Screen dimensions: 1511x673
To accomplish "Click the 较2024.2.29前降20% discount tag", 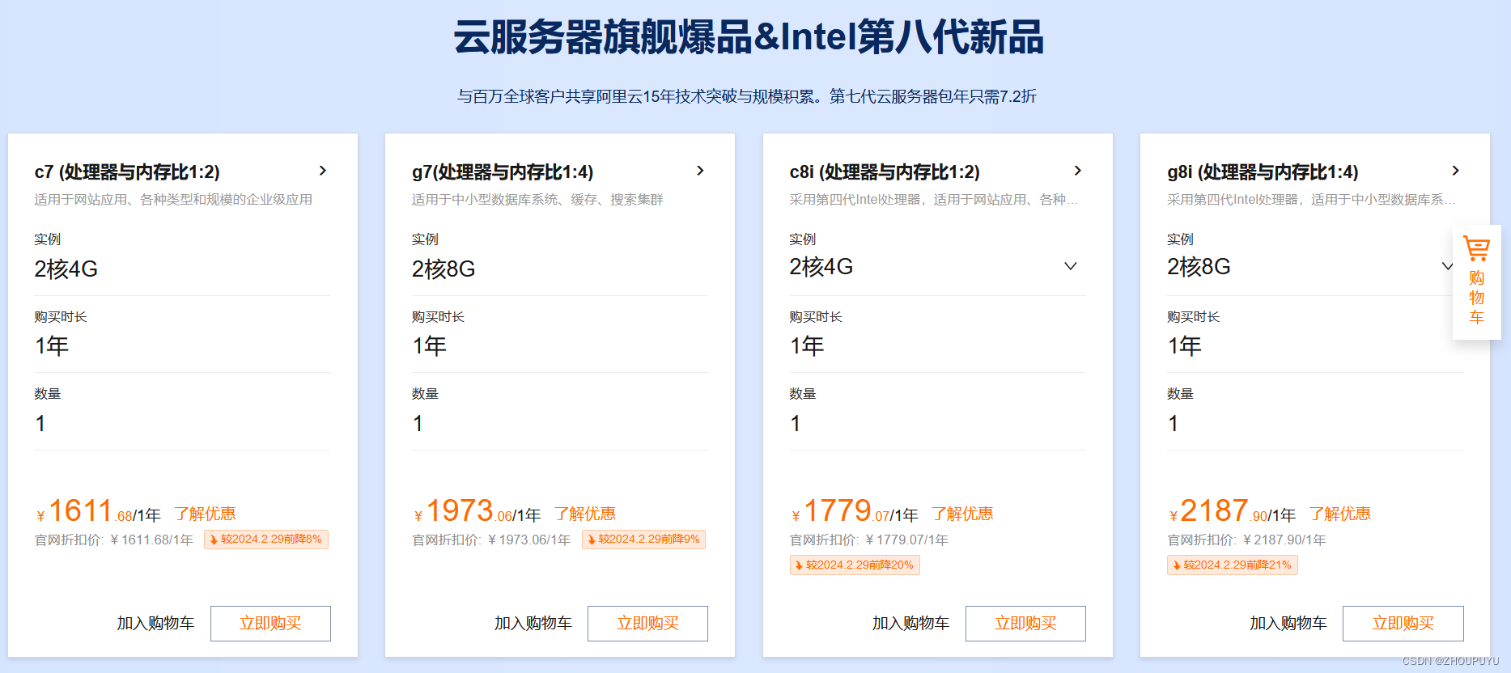I will (855, 565).
